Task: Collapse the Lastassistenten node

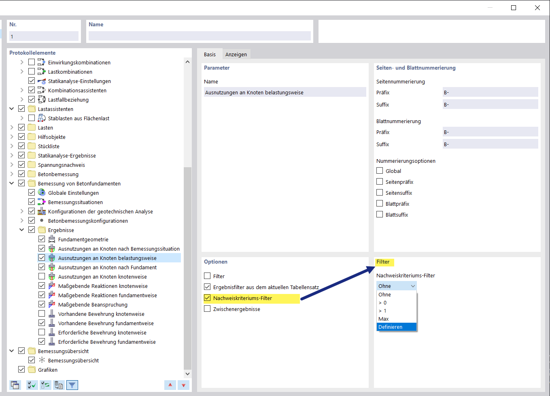Action: tap(12, 109)
